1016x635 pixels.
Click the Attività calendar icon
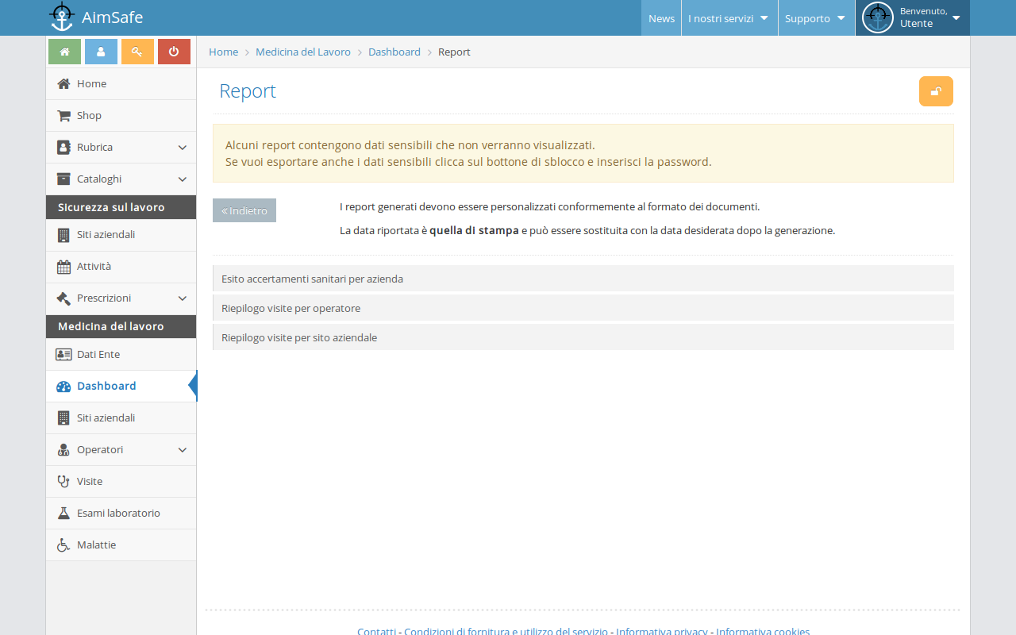pyautogui.click(x=63, y=267)
